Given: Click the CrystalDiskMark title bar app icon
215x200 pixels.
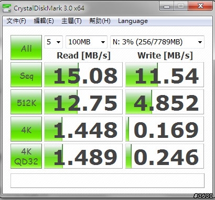Looking at the screenshot, I should click(x=7, y=8).
